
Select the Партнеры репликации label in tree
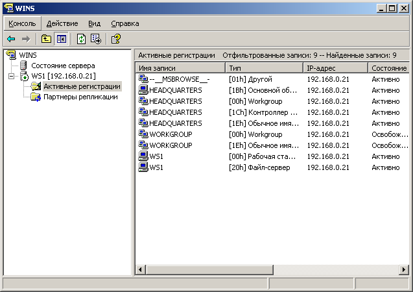80,97
